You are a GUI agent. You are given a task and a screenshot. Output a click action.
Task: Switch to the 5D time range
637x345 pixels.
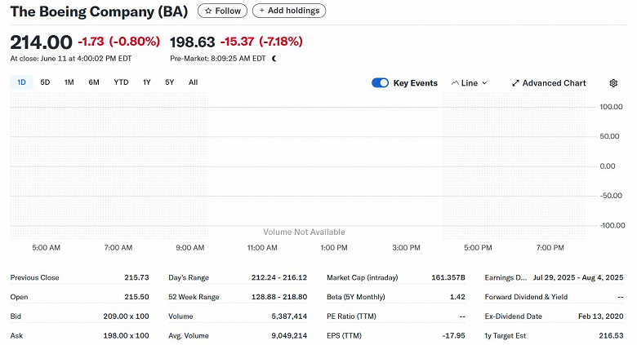tap(45, 82)
